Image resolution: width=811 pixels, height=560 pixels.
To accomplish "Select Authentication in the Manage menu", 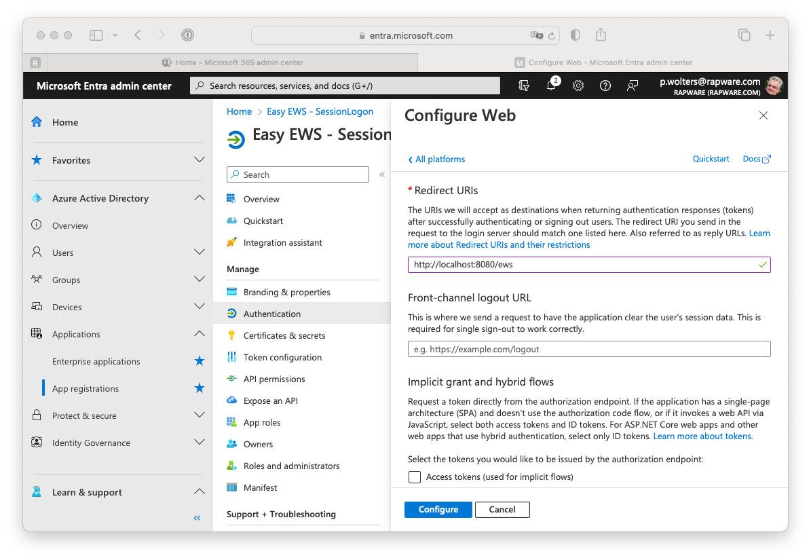I will coord(302,314).
